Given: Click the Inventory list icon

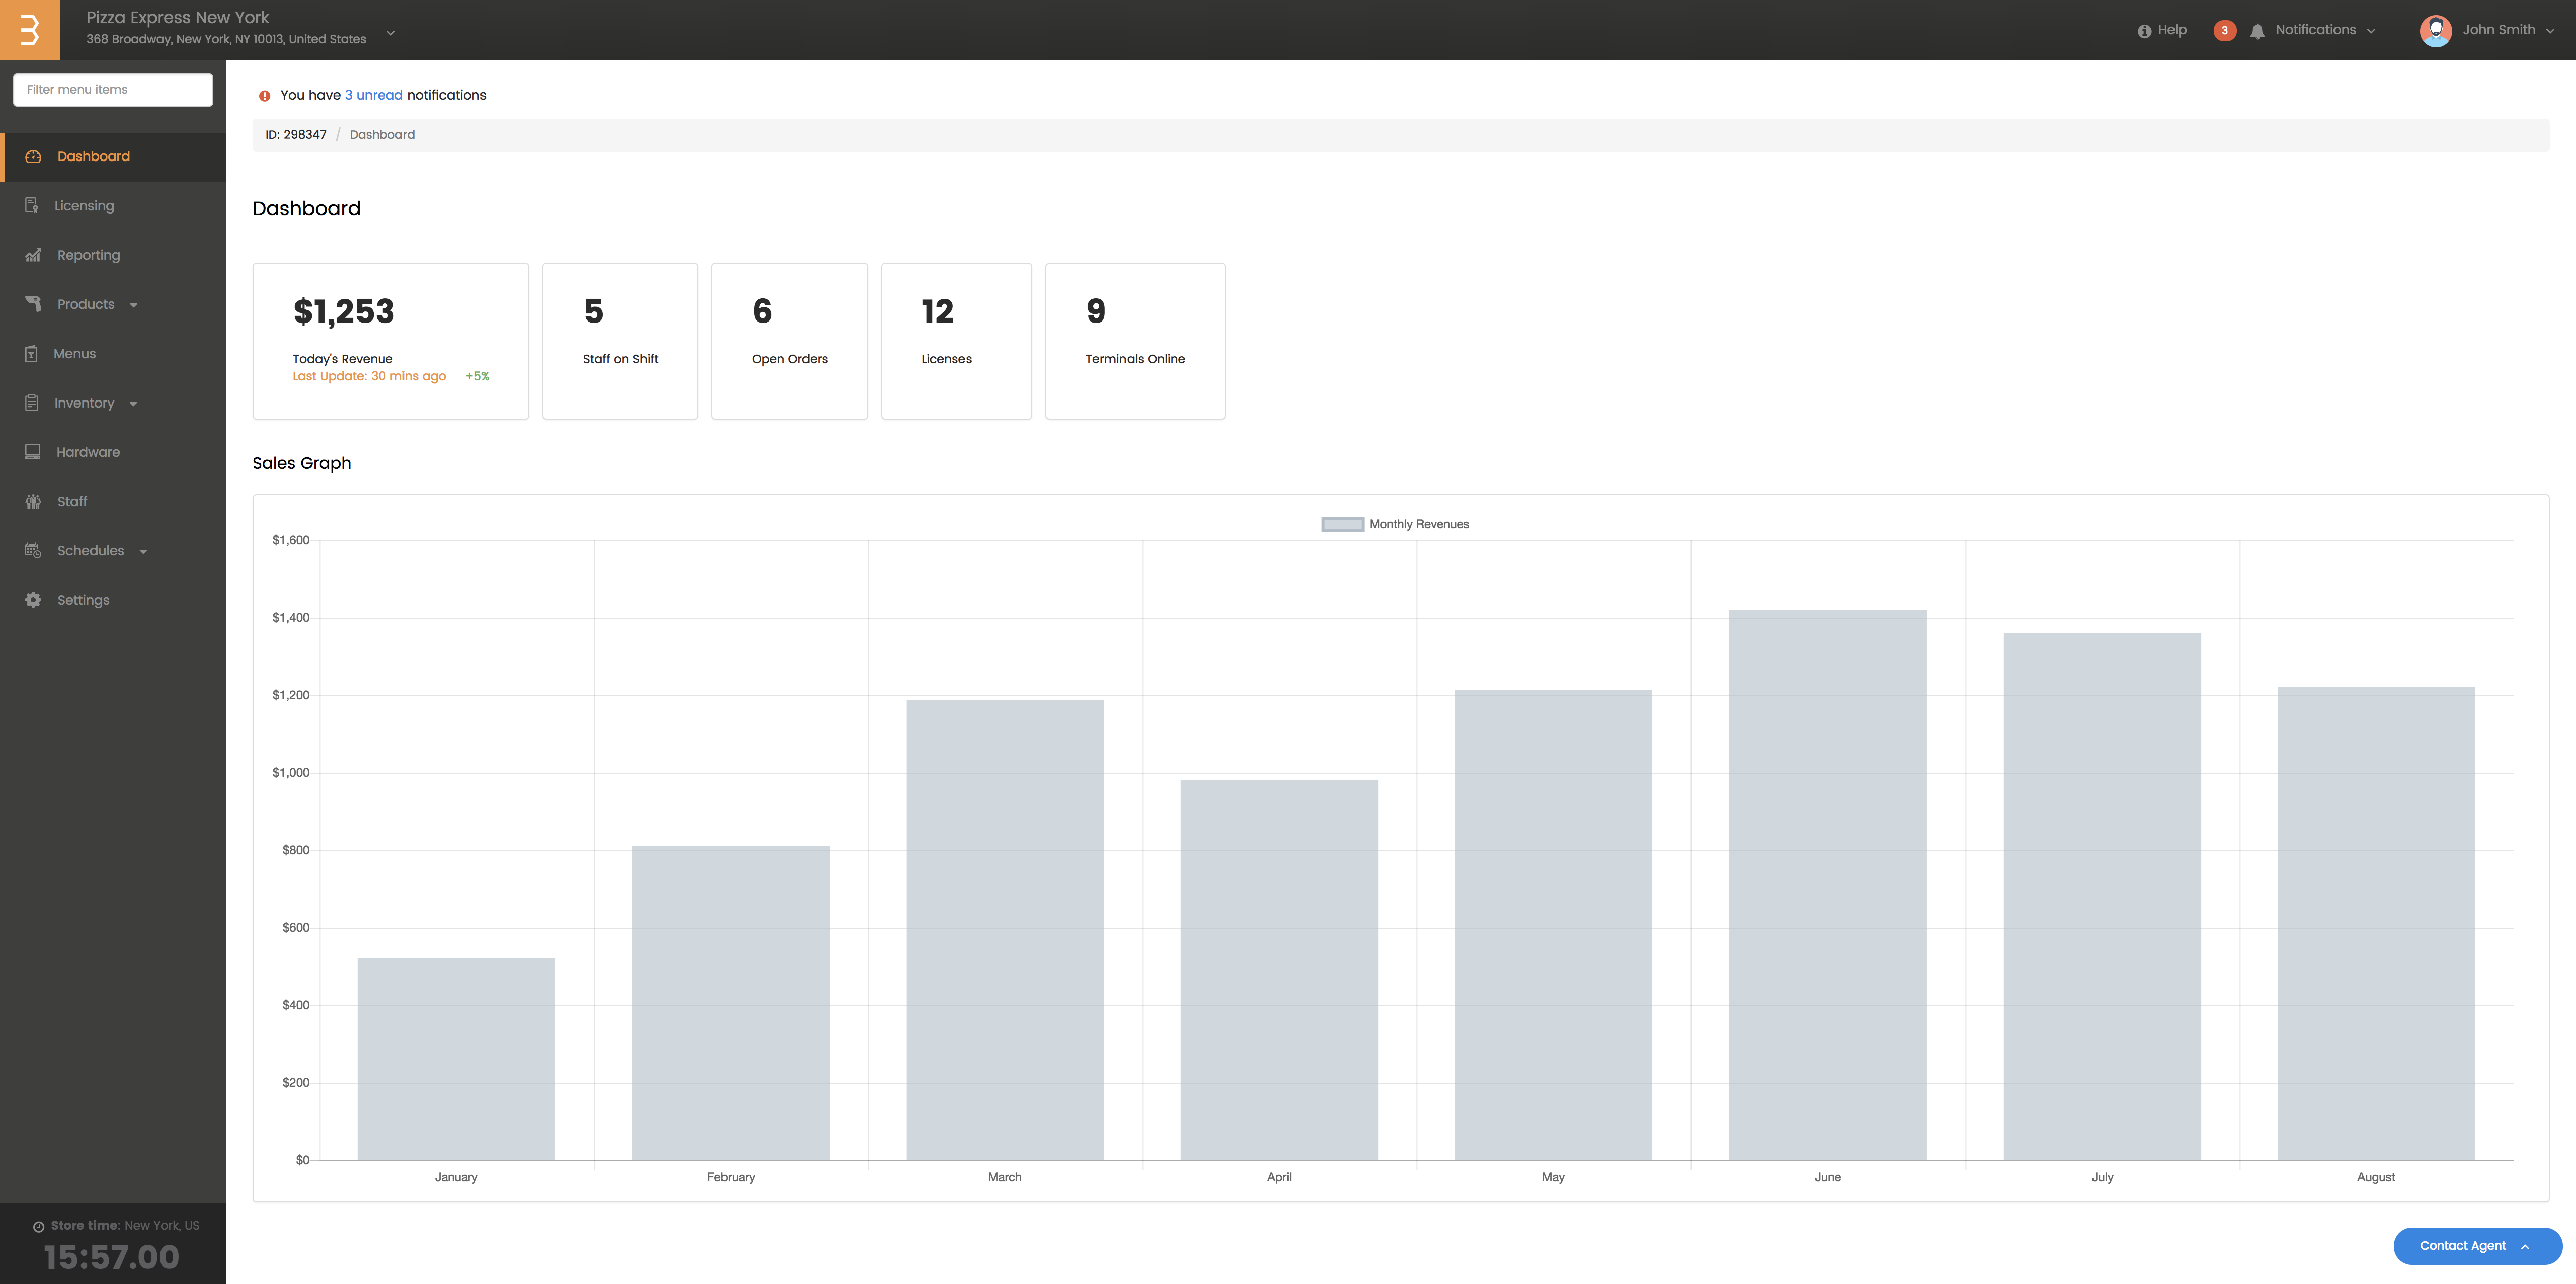Looking at the screenshot, I should (32, 403).
